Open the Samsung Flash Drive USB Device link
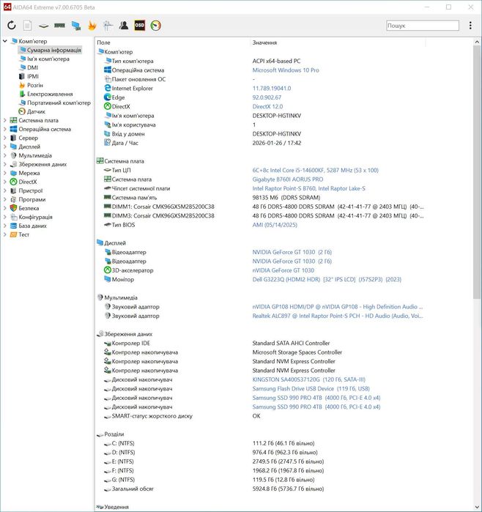 (x=311, y=389)
